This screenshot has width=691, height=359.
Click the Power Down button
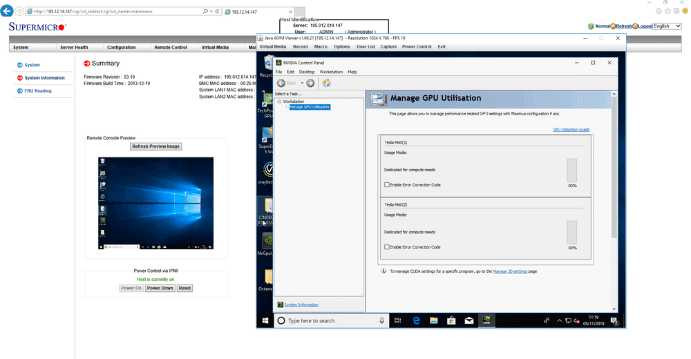tap(160, 288)
